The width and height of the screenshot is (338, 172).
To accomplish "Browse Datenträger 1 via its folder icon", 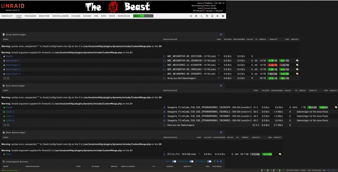I will click(297, 60).
